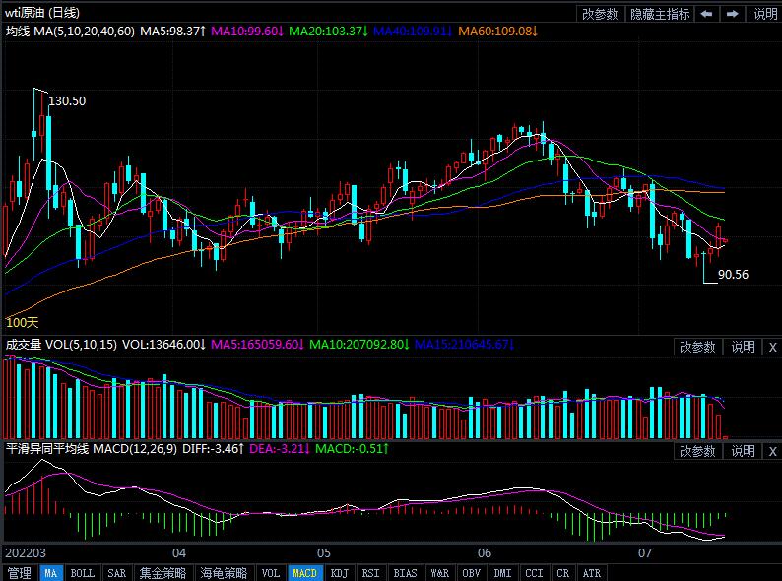The image size is (782, 581).
Task: Open 说明 in the MACD panel
Action: 743,451
